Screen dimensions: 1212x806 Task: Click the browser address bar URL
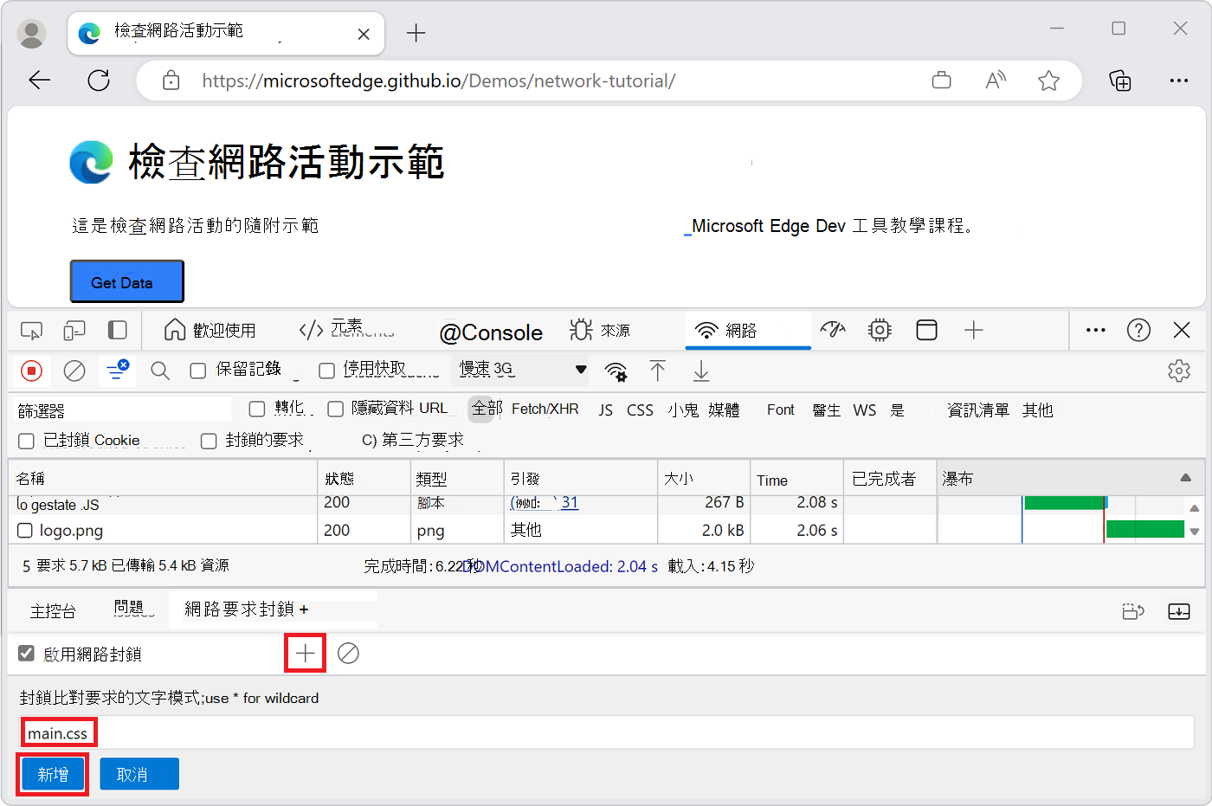(x=439, y=81)
